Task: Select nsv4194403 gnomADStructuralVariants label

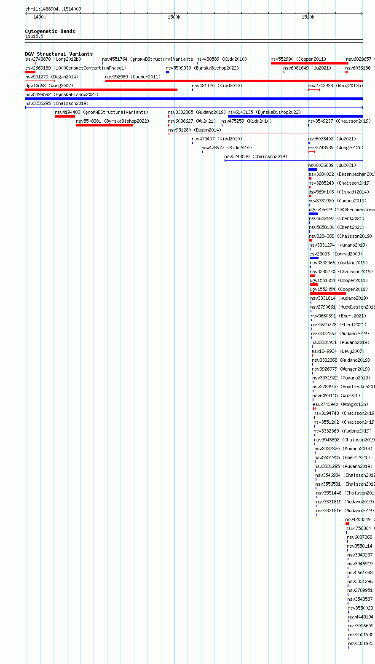Action: click(102, 112)
